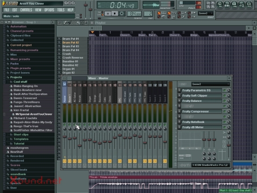Mute Vocals mixer track via green light
This screenshot has height=193, width=257.
click(79, 125)
